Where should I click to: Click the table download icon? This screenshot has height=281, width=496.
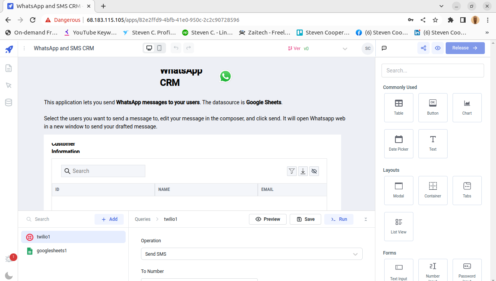pos(303,171)
